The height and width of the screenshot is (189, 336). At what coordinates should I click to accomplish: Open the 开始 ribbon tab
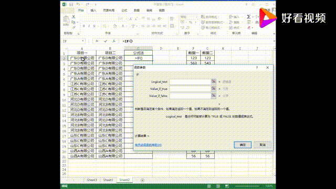81,10
